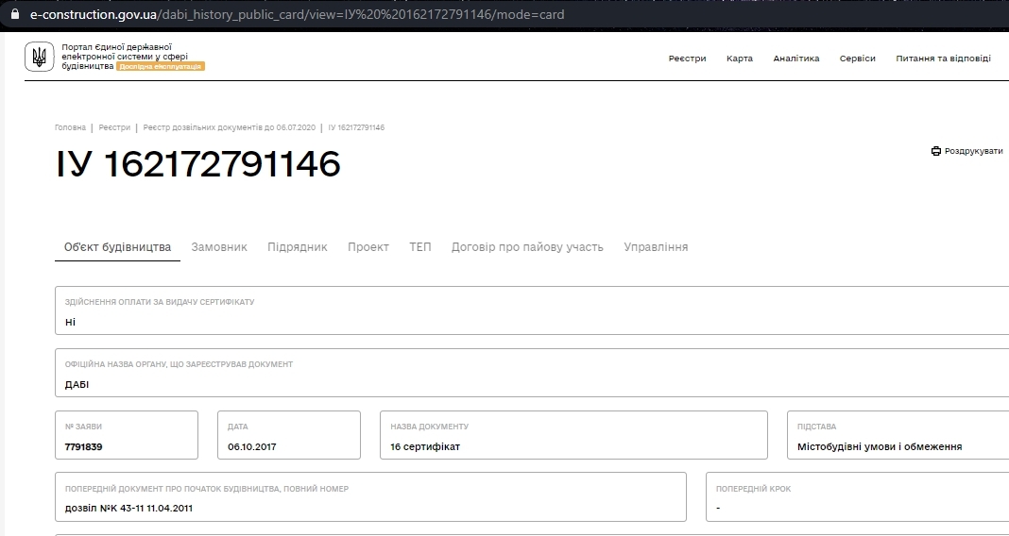Open the Проект tab
The image size is (1009, 536).
pos(368,247)
